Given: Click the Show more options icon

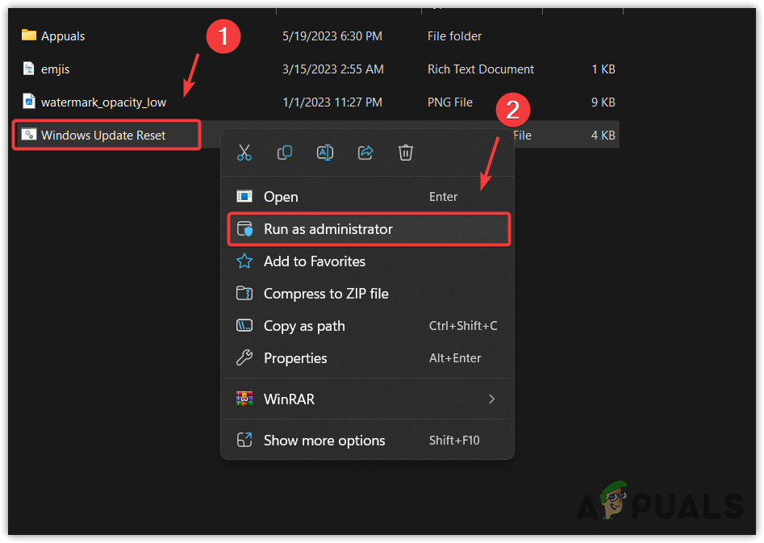Looking at the screenshot, I should [244, 441].
